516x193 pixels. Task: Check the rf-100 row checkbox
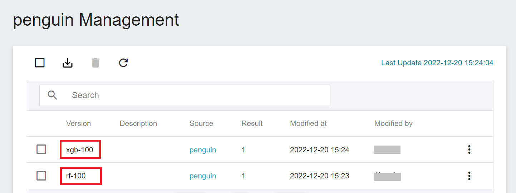pyautogui.click(x=41, y=176)
